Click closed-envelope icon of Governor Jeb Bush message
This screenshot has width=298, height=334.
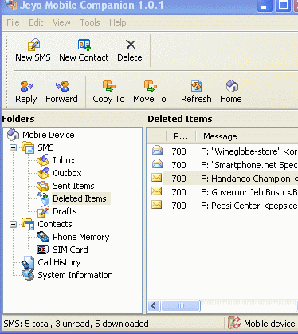pyautogui.click(x=157, y=191)
